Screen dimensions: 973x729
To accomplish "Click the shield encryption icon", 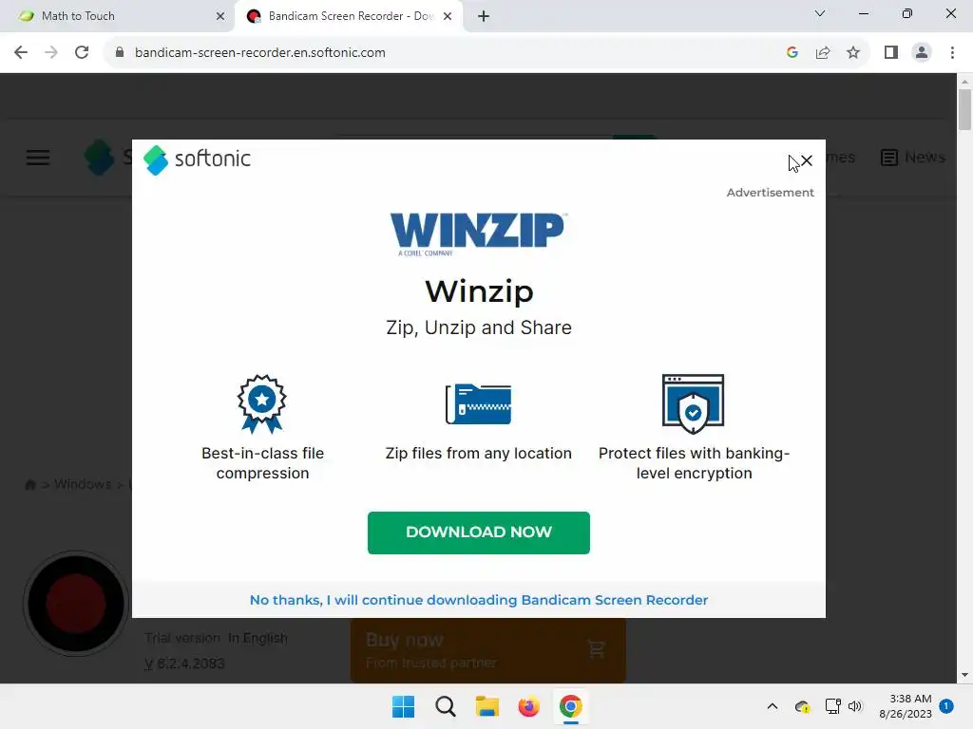I will click(x=693, y=403).
